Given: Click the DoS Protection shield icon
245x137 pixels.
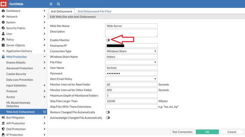Looking at the screenshot, I should point(3,129).
